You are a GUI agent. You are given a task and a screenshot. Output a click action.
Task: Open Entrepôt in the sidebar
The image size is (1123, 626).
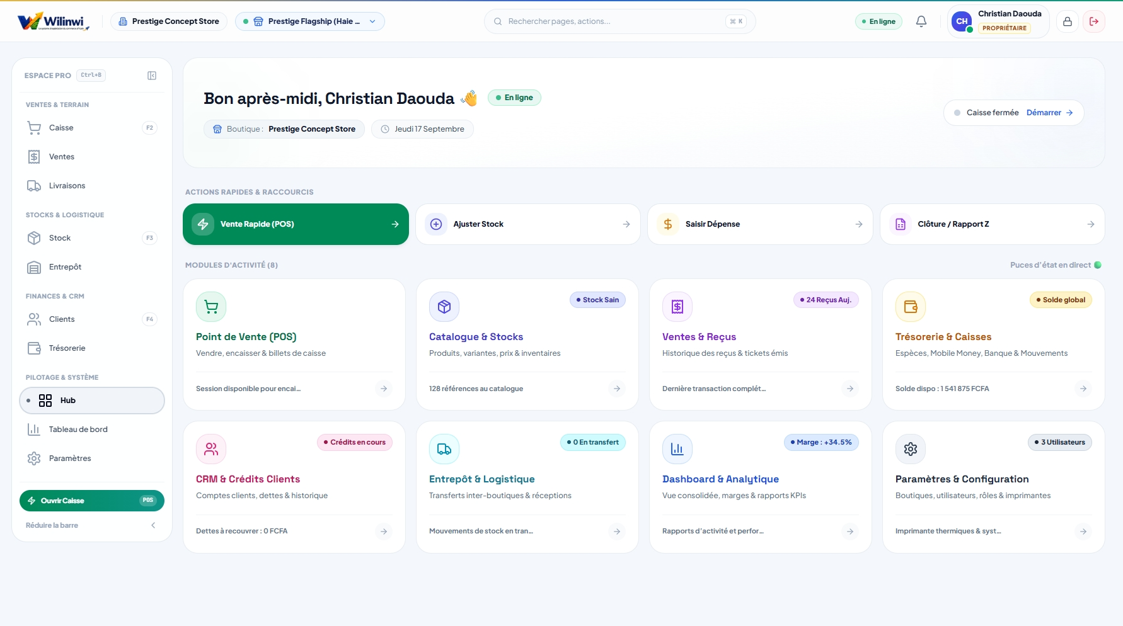coord(92,267)
